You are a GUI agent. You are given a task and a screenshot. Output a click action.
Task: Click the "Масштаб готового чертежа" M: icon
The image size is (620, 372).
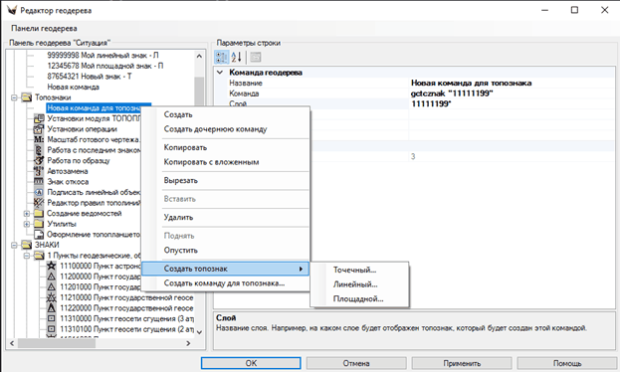[39, 139]
